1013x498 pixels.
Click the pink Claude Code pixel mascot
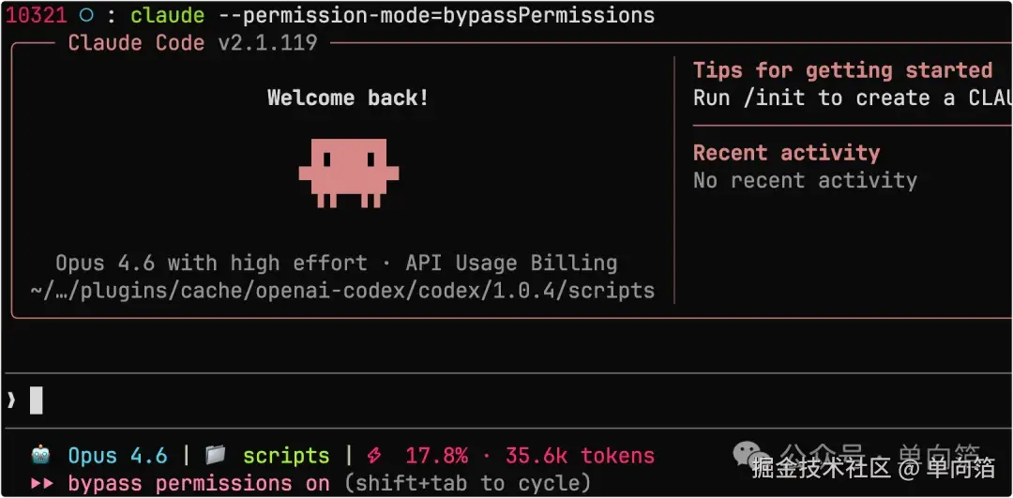(x=349, y=174)
